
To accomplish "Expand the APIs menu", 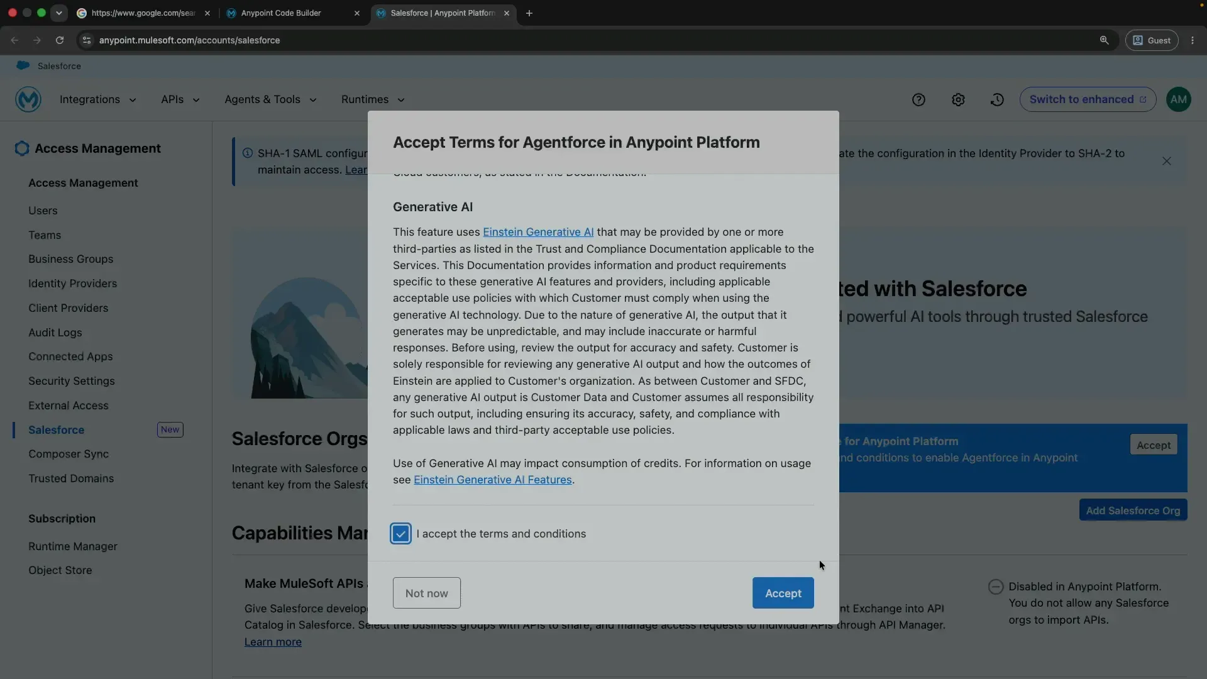I will pyautogui.click(x=180, y=99).
